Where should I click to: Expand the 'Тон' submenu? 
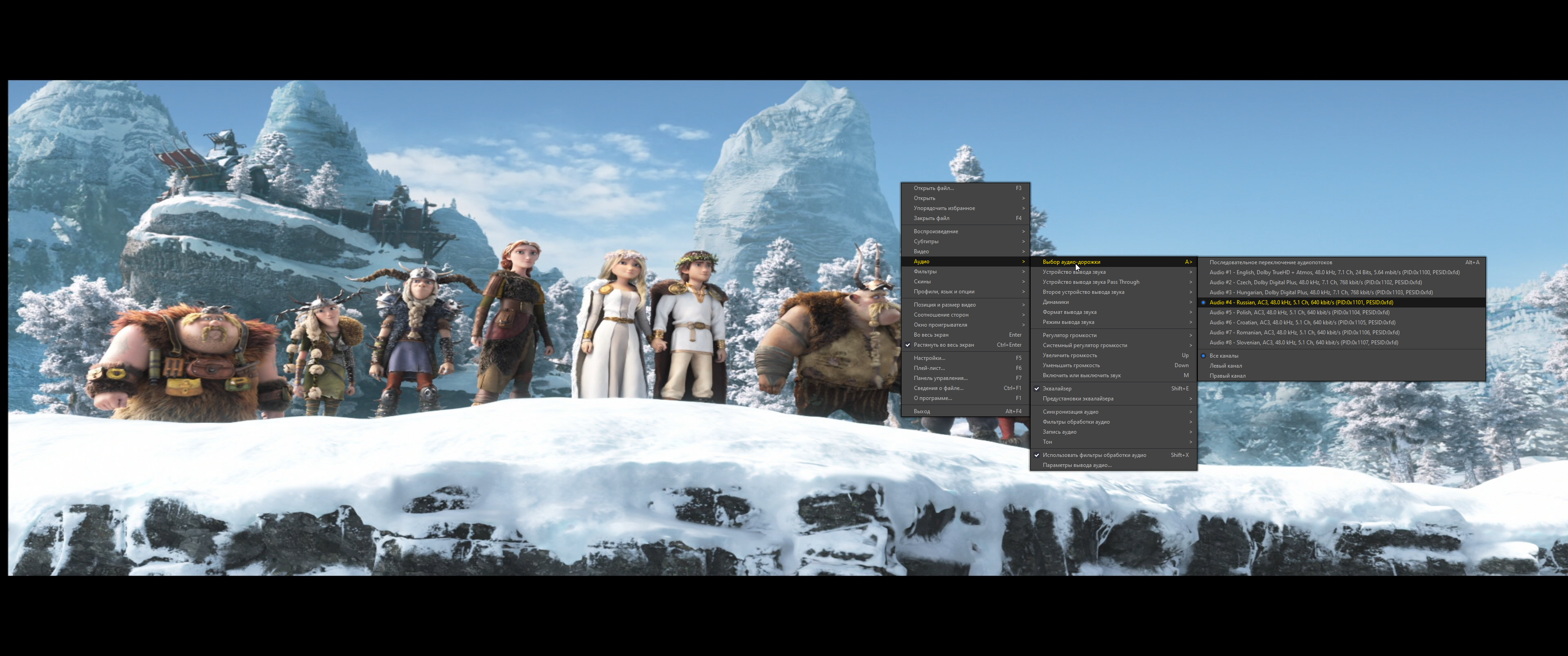pos(1113,442)
